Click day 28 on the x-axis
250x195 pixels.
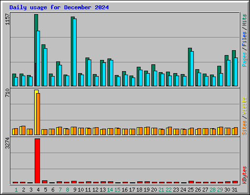[x=212, y=190]
